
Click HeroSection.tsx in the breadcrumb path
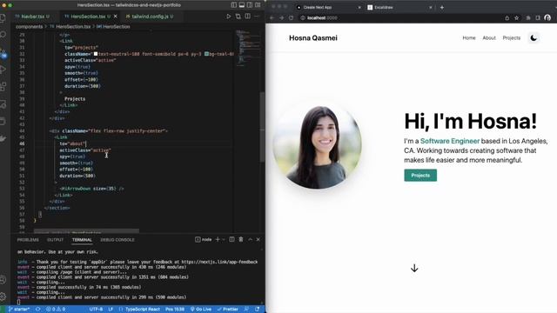73,27
